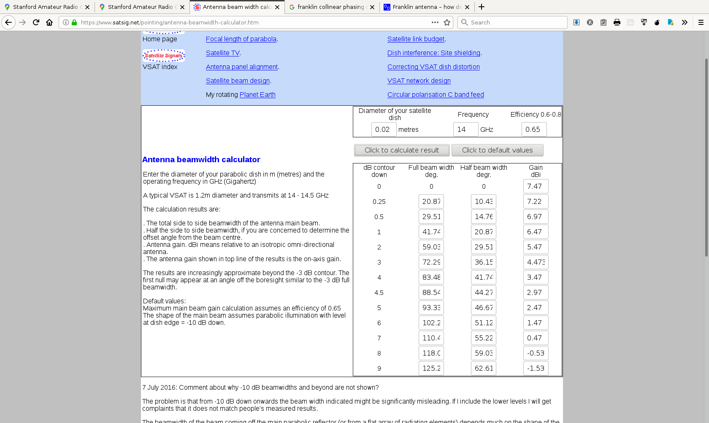Image resolution: width=709 pixels, height=423 pixels.
Task: Close the Franklin antenna tab
Action: [x=467, y=7]
